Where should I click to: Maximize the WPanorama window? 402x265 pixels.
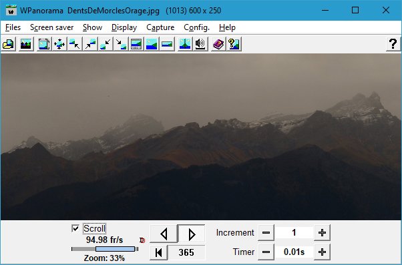[x=355, y=10]
